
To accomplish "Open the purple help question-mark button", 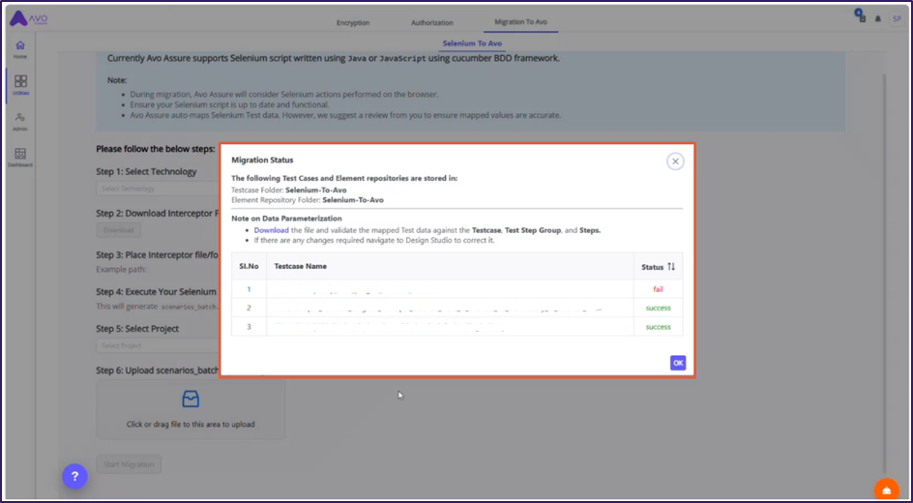I will 74,476.
